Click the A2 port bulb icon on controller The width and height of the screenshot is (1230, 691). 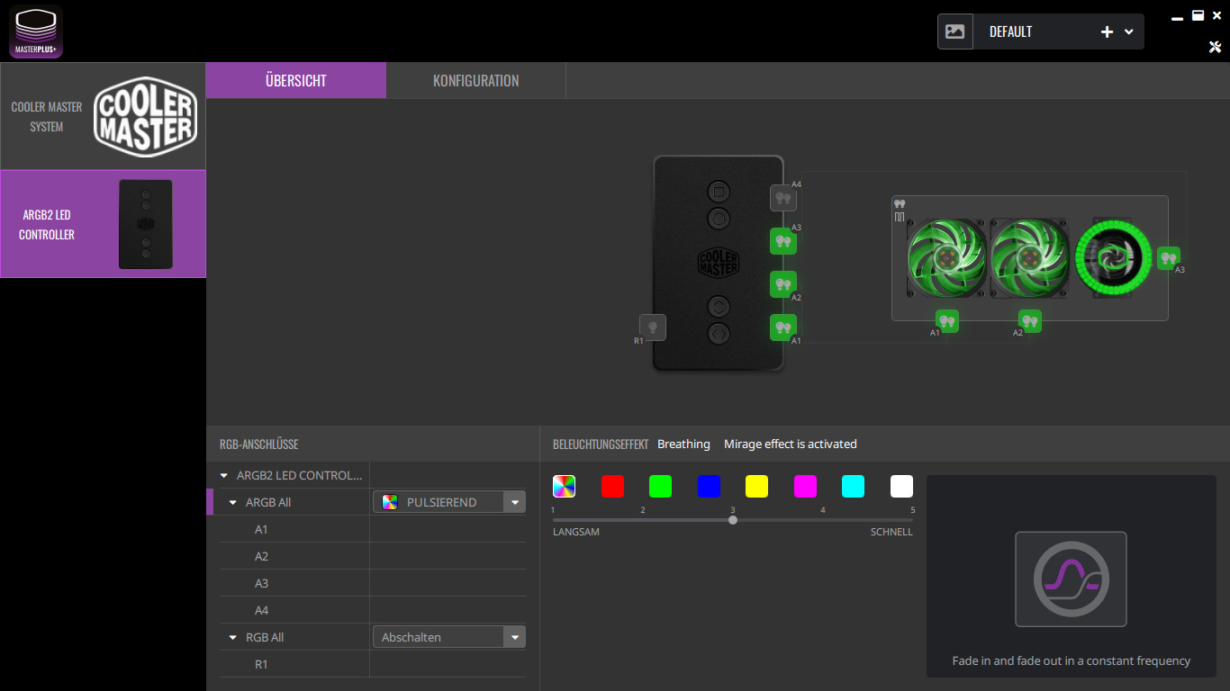point(782,284)
